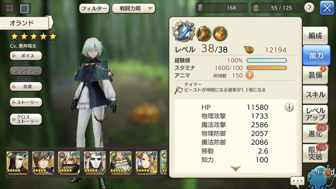
Task: Click the ボイス button
Action: click(26, 56)
